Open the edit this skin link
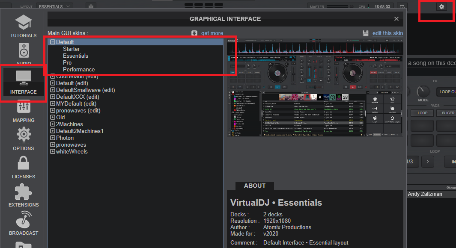 [x=387, y=33]
